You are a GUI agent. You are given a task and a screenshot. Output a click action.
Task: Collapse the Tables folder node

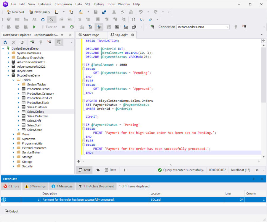[13, 80]
